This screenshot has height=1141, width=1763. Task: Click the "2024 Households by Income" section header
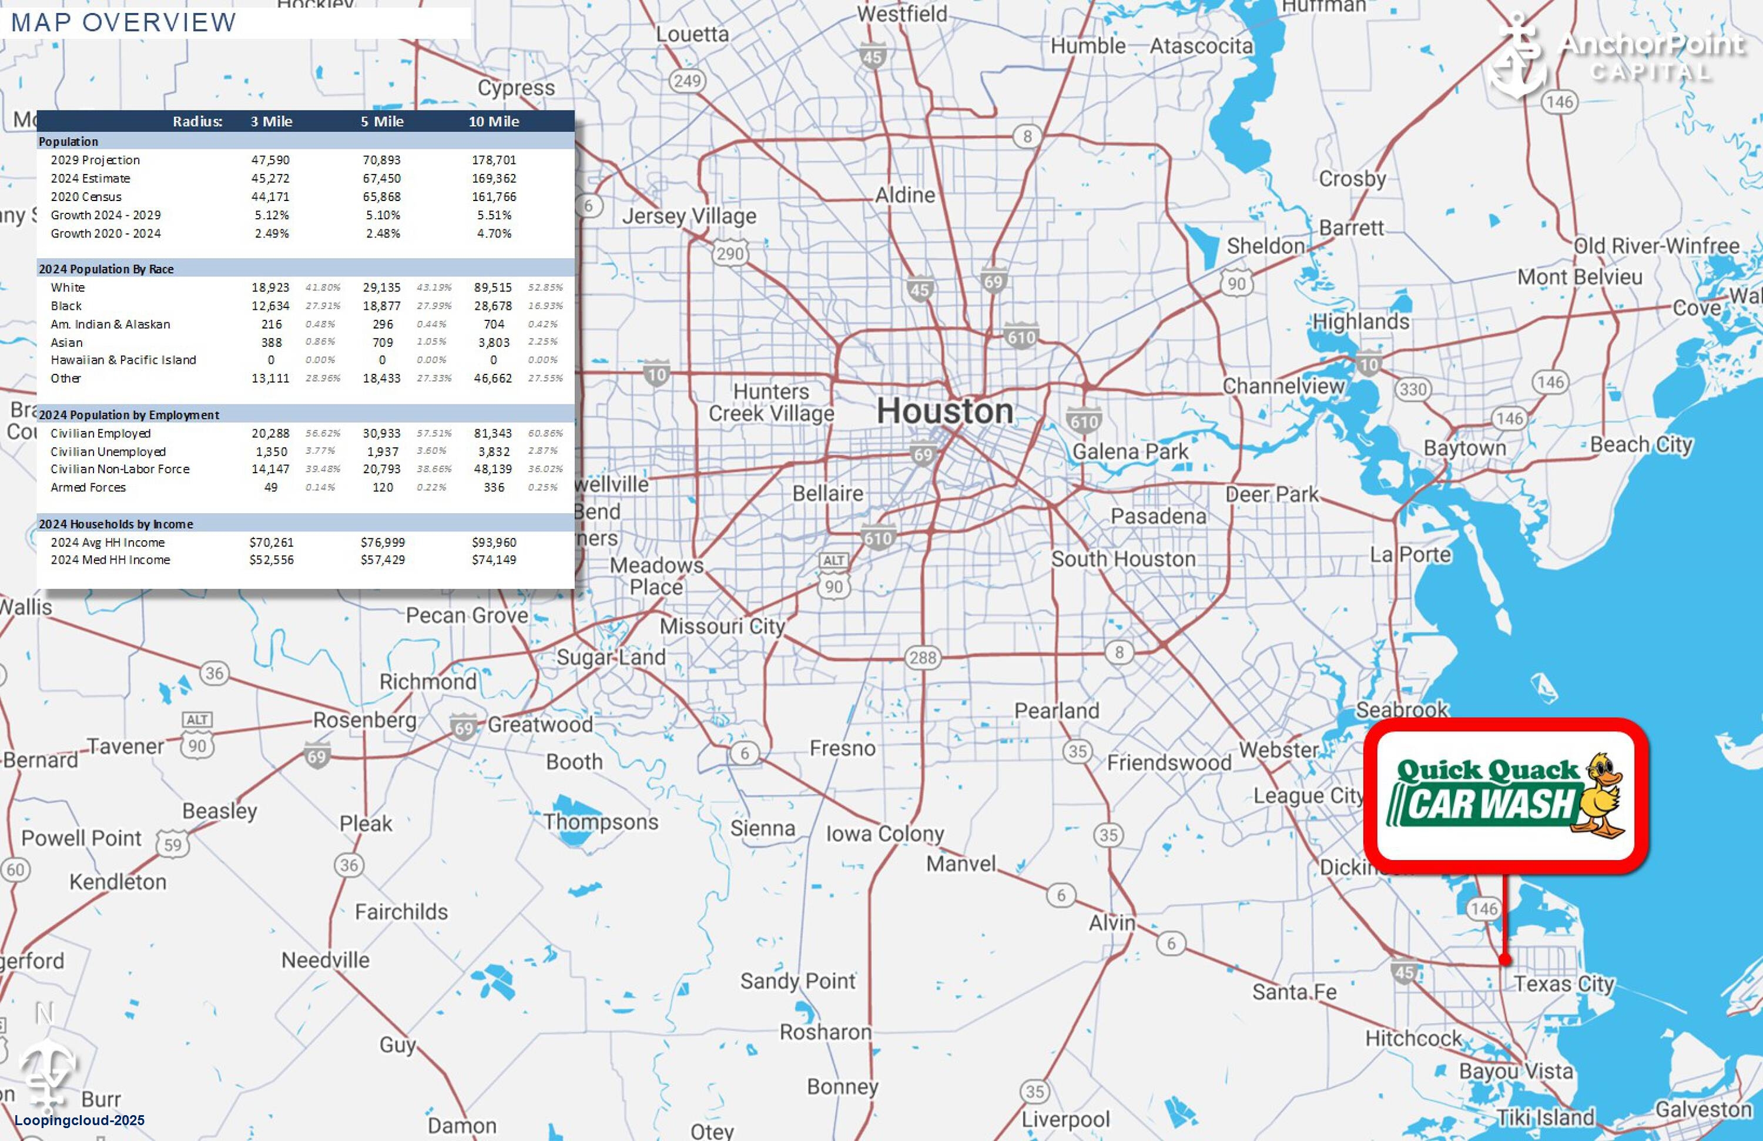(116, 524)
